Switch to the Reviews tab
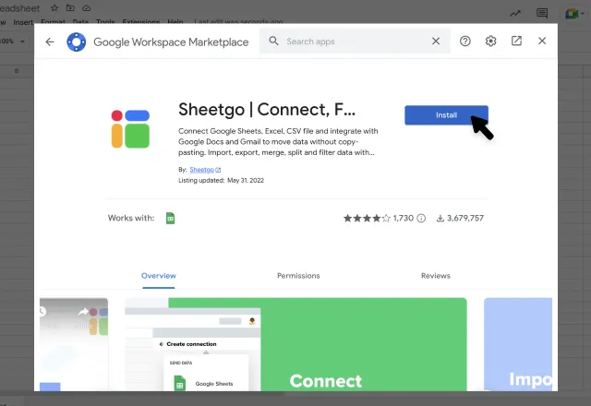 click(x=435, y=276)
